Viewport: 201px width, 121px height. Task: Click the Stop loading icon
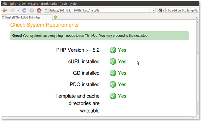click(32, 10)
